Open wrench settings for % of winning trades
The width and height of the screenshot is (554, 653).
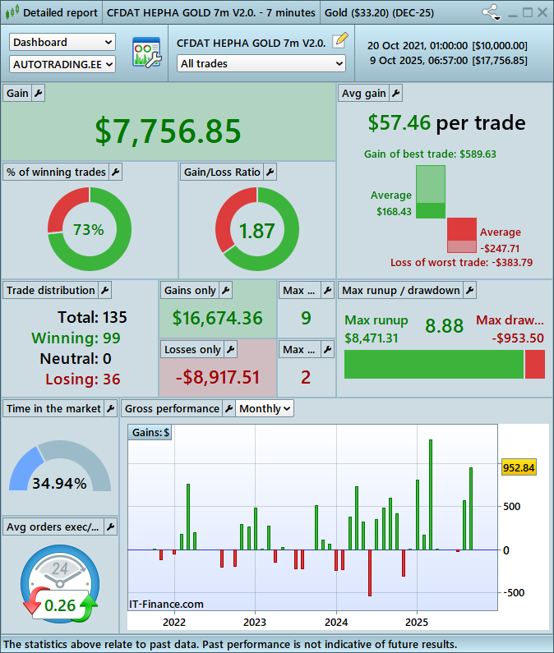[x=116, y=172]
